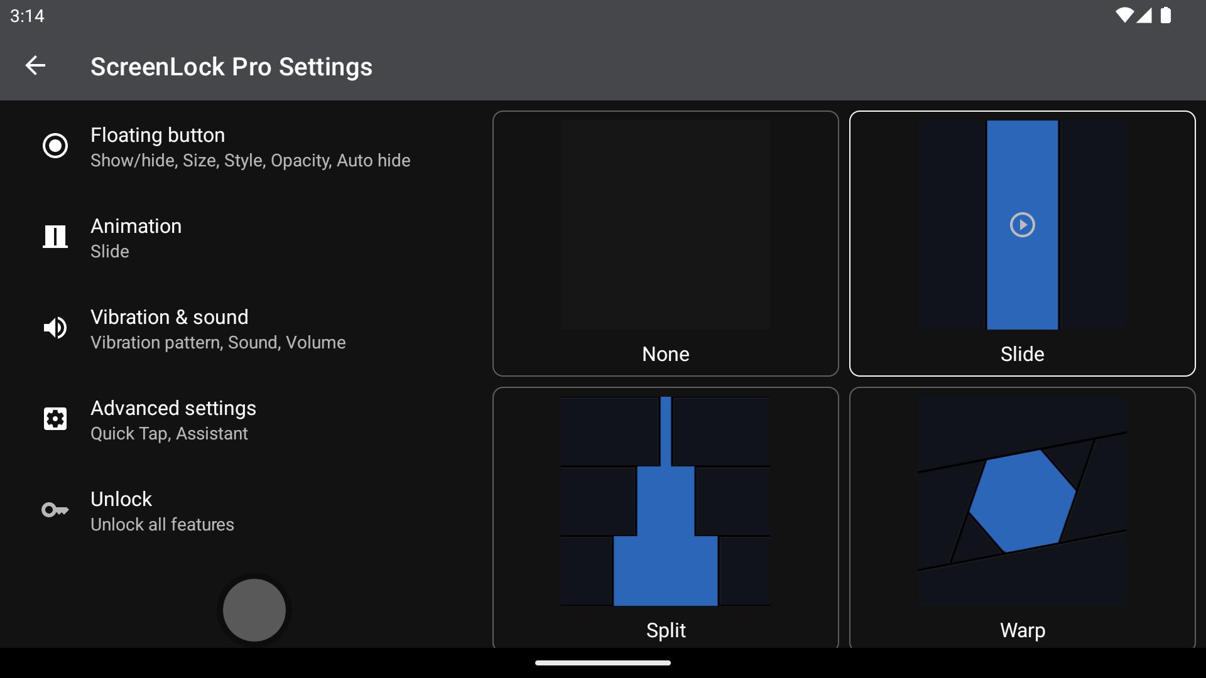Click the Warp hexagon thumbnail image
Viewport: 1206px width, 678px height.
1022,501
